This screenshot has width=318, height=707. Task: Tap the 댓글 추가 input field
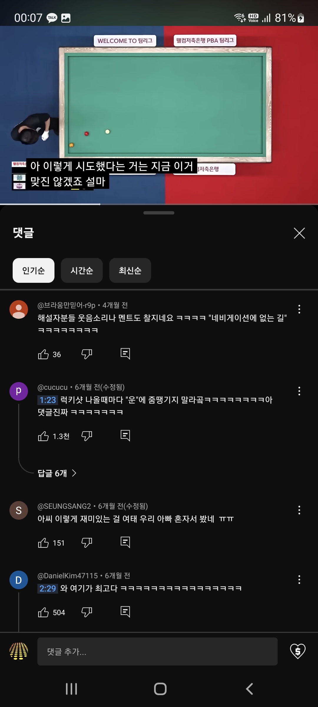click(x=157, y=652)
